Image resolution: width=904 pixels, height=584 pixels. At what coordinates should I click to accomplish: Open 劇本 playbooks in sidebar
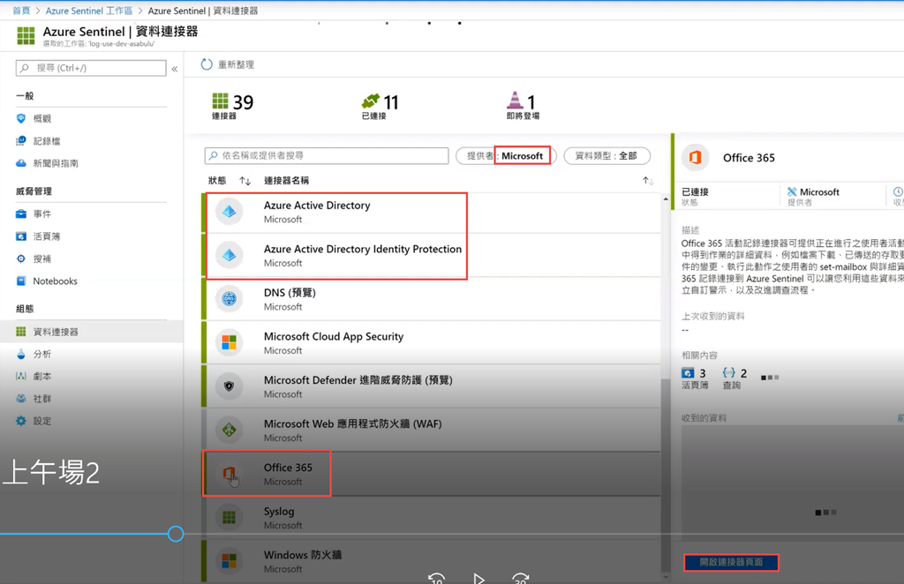[x=42, y=376]
